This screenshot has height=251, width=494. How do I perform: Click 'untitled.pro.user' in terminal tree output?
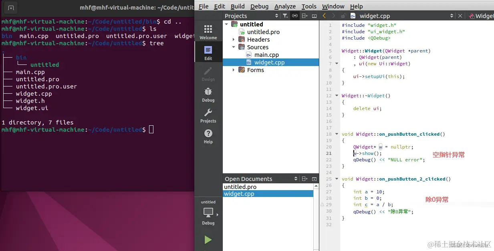(46, 86)
